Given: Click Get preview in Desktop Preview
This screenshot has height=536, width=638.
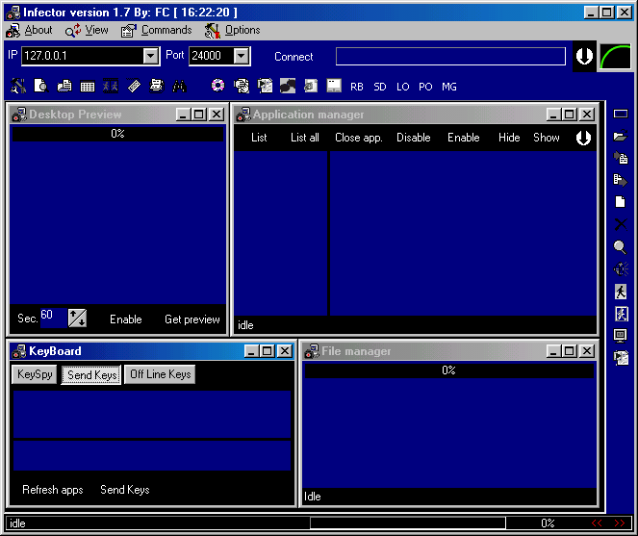Looking at the screenshot, I should pyautogui.click(x=192, y=319).
